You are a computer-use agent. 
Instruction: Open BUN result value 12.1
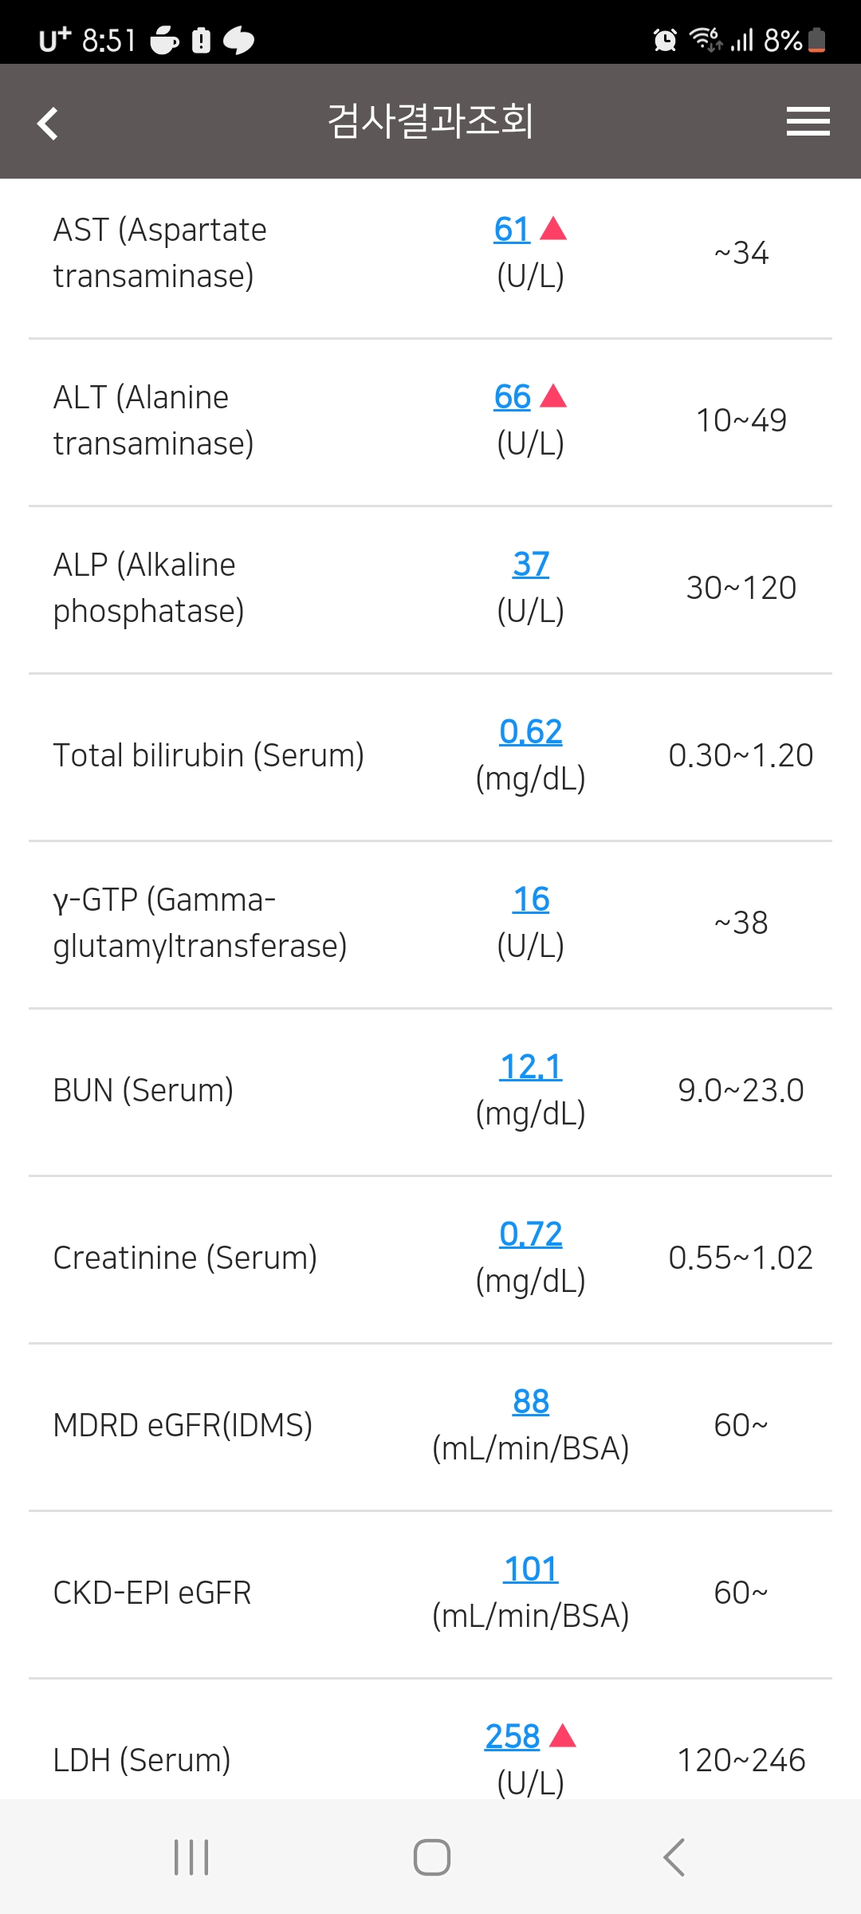tap(531, 1067)
